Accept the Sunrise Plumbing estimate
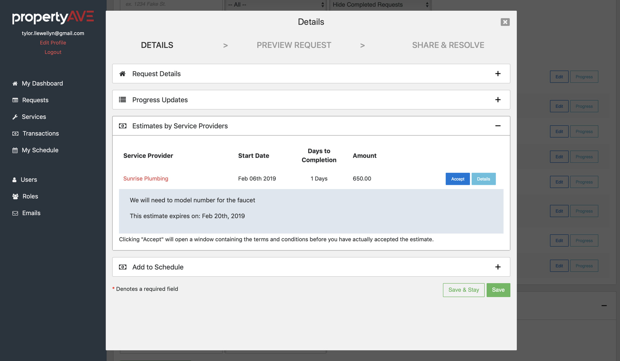The width and height of the screenshot is (620, 361). click(x=458, y=179)
